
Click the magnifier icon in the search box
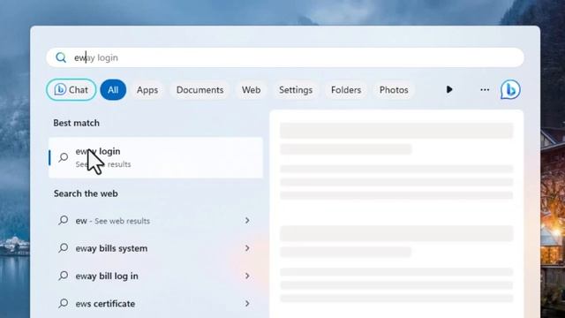61,57
